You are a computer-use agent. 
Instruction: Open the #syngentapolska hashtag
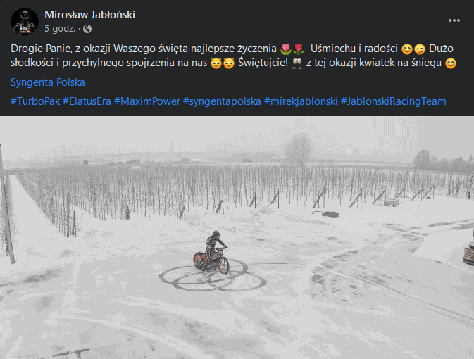coord(222,101)
